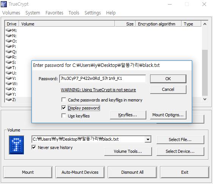This screenshot has height=184, width=213.
Task: Select the V: drive icon
Action: [x=9, y=78]
